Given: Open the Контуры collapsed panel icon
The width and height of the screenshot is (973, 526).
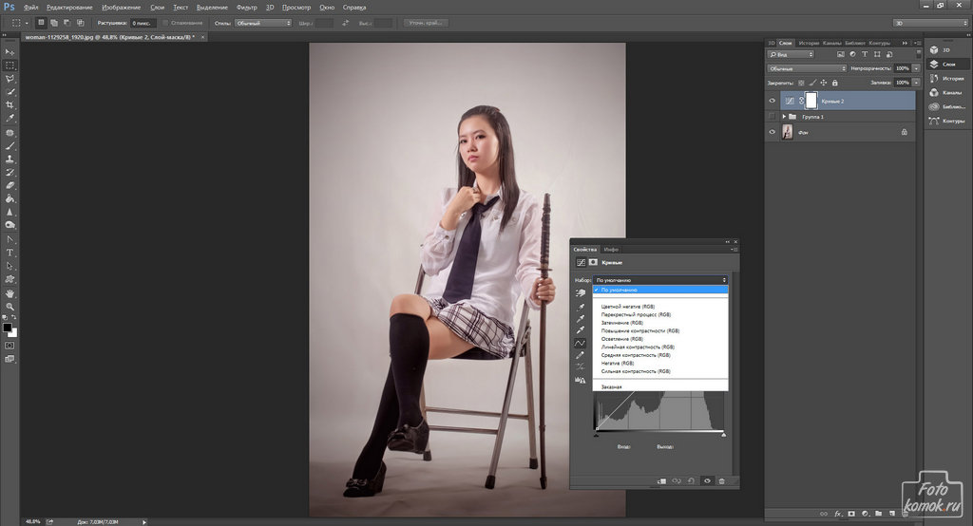Looking at the screenshot, I should coord(934,121).
